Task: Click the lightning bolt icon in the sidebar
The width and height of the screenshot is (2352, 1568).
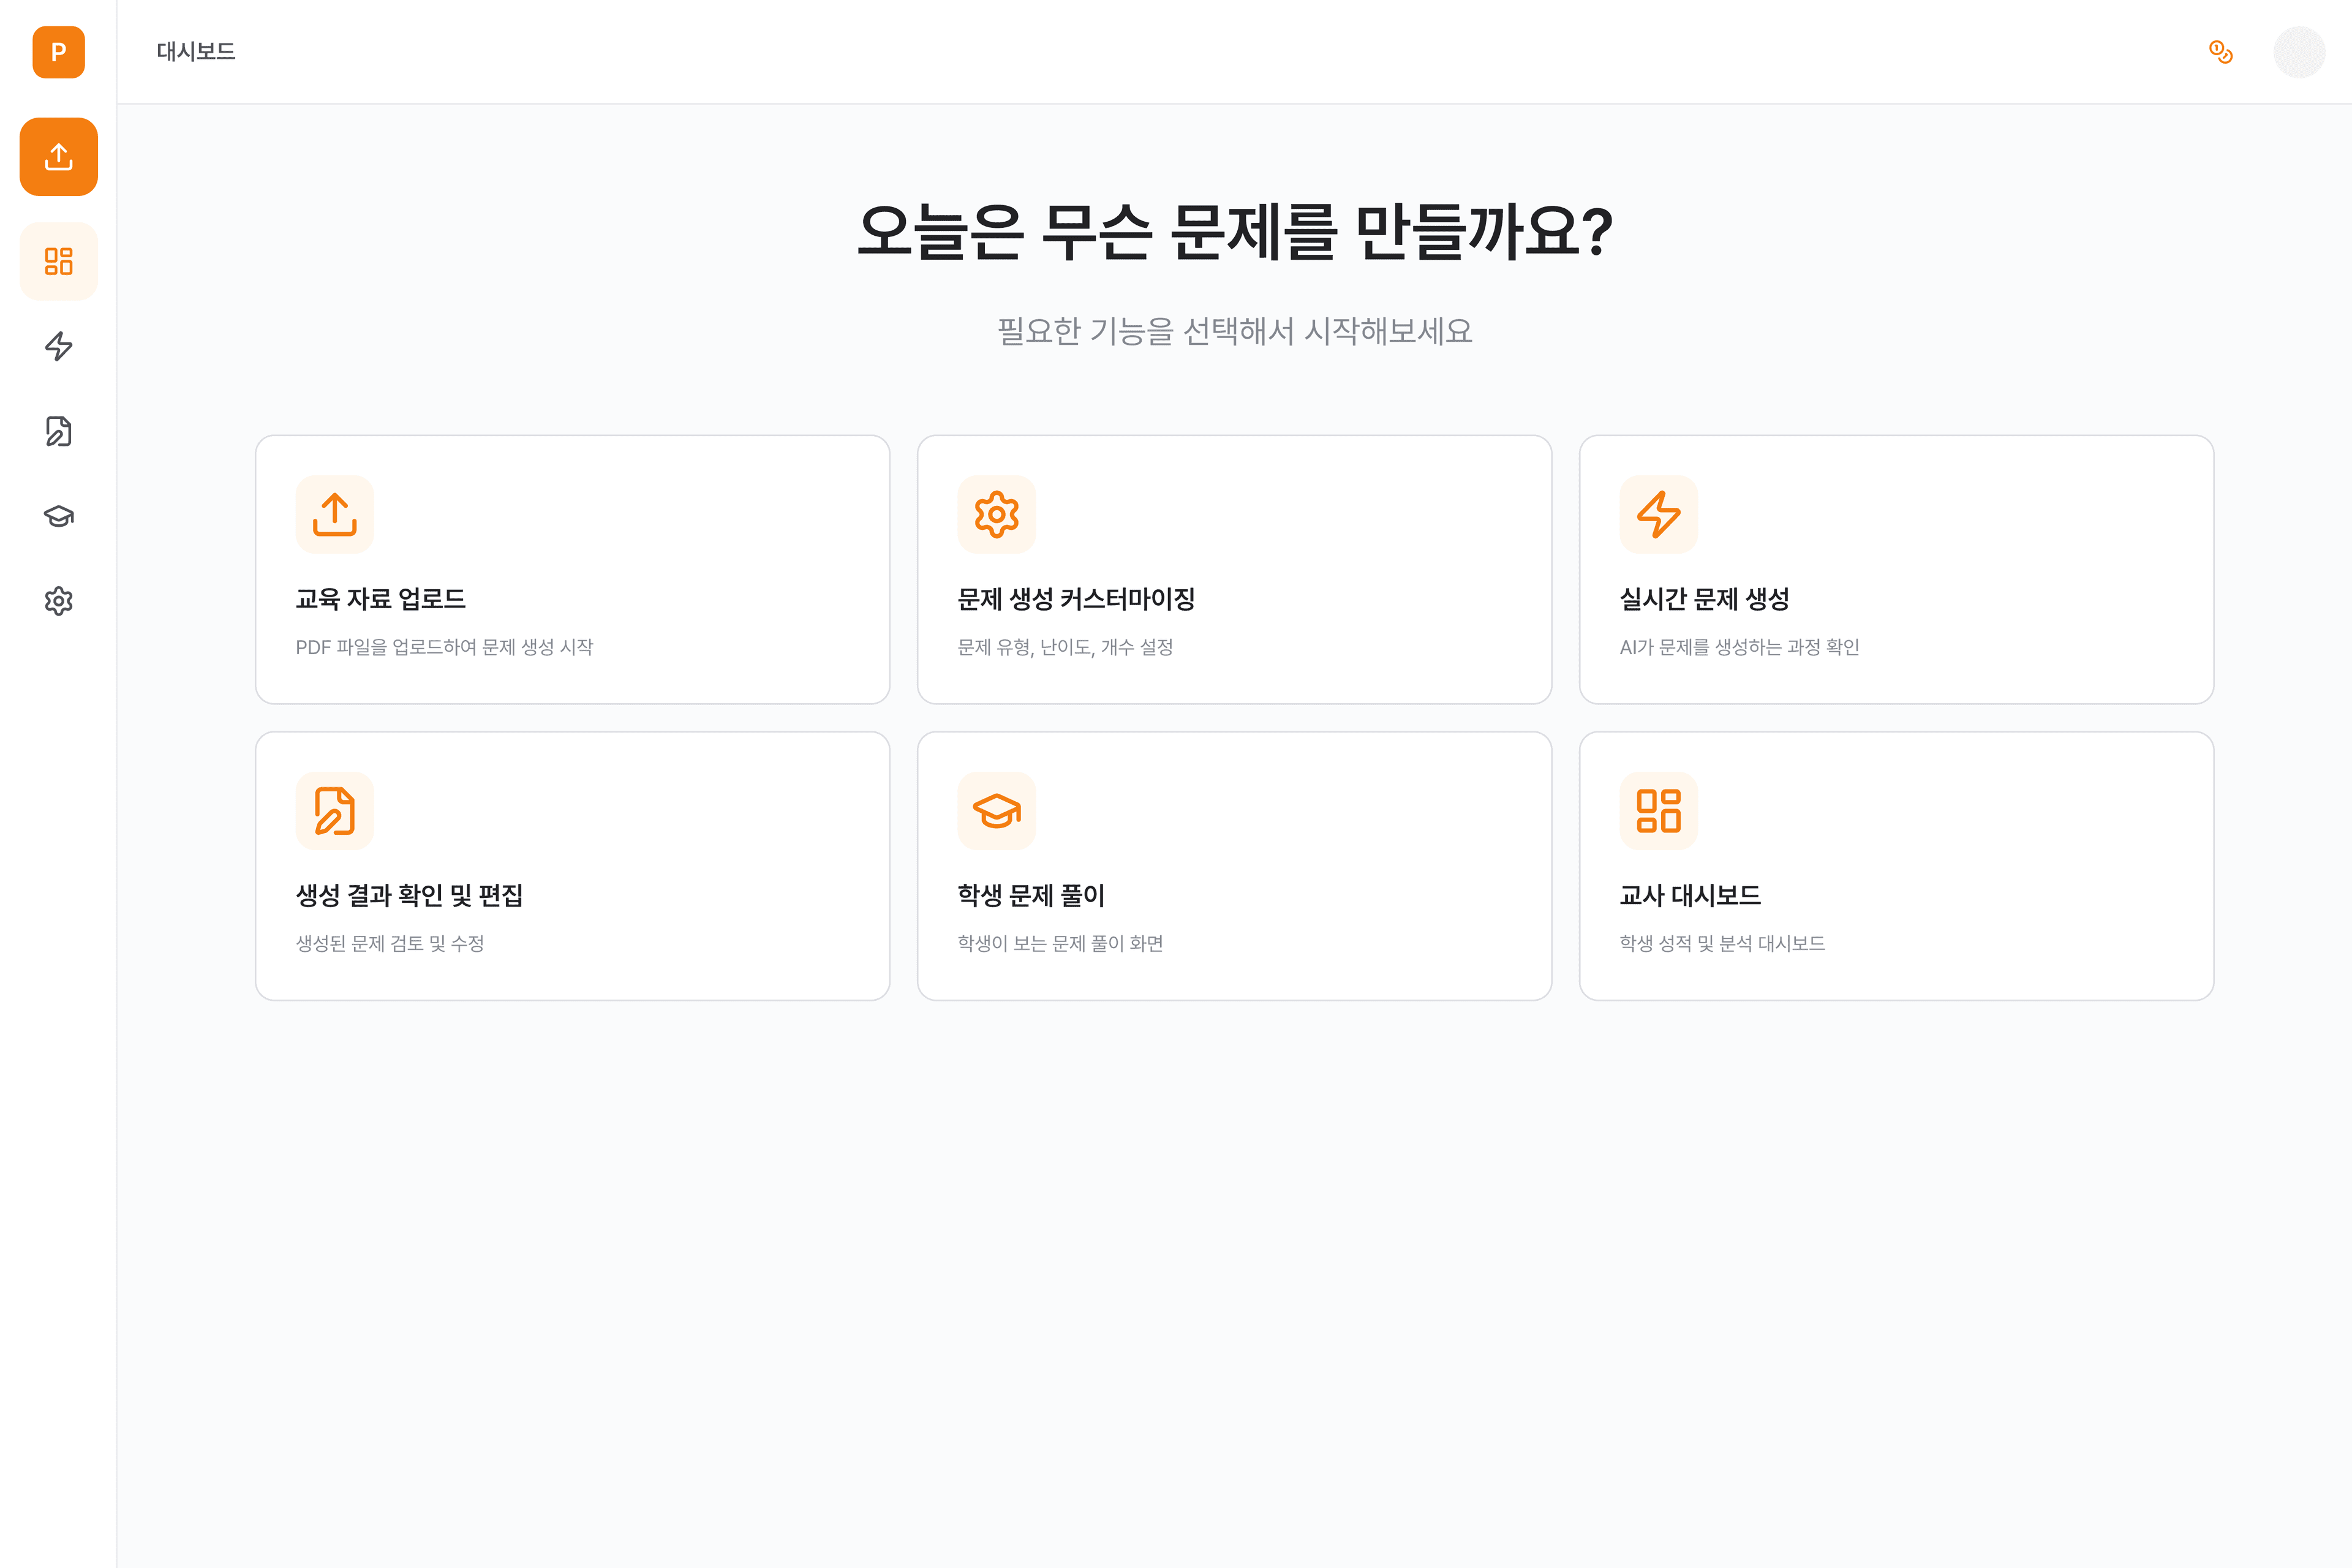Action: tap(58, 346)
